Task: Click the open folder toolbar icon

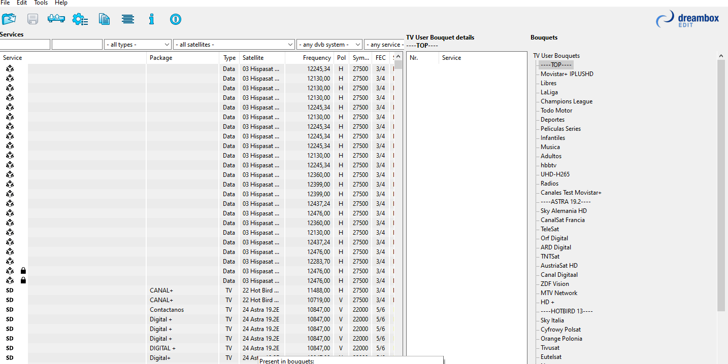Action: (9, 19)
